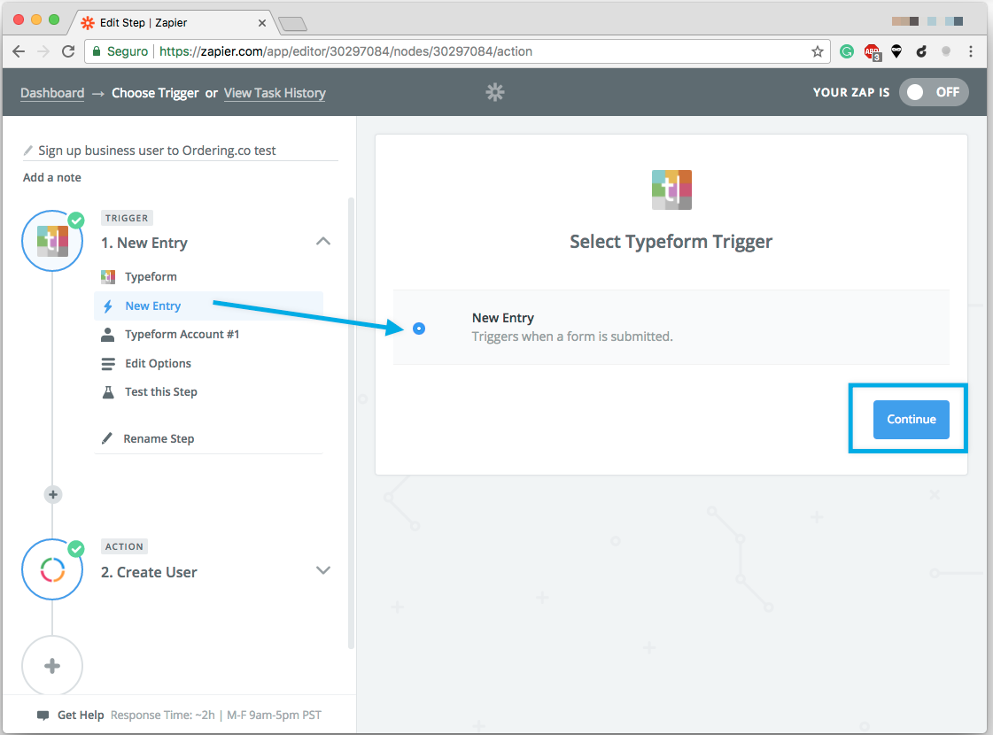The image size is (993, 735).
Task: Click the pencil icon beside Zap name
Action: (27, 150)
